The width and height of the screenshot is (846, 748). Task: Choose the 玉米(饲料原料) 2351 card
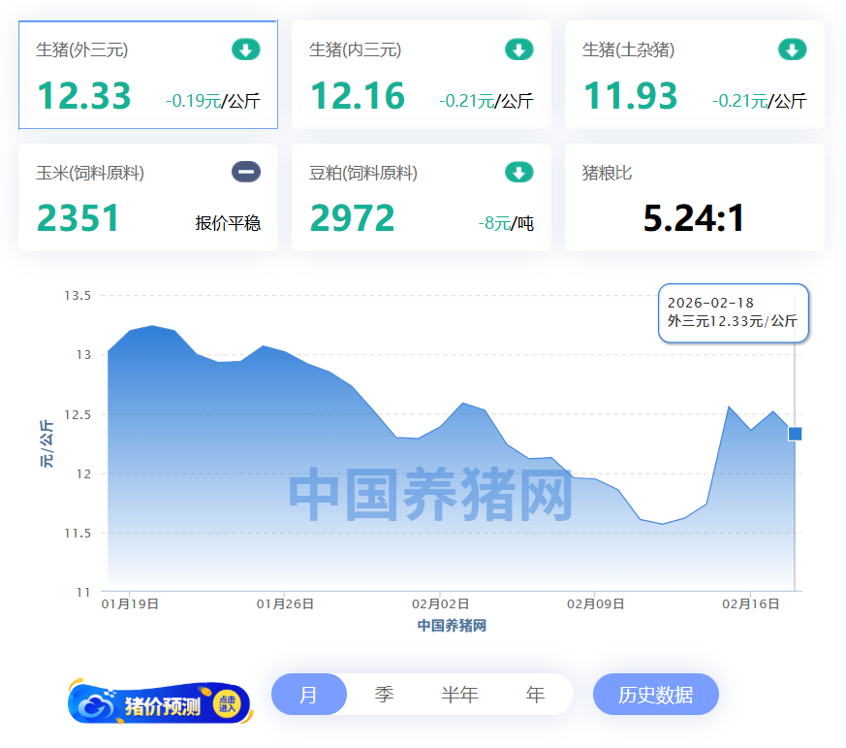(148, 198)
